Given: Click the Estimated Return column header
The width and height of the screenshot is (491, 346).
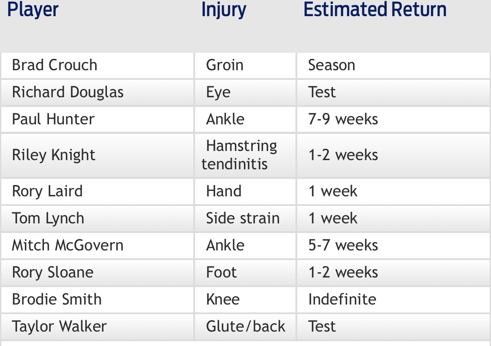Looking at the screenshot, I should click(375, 9).
